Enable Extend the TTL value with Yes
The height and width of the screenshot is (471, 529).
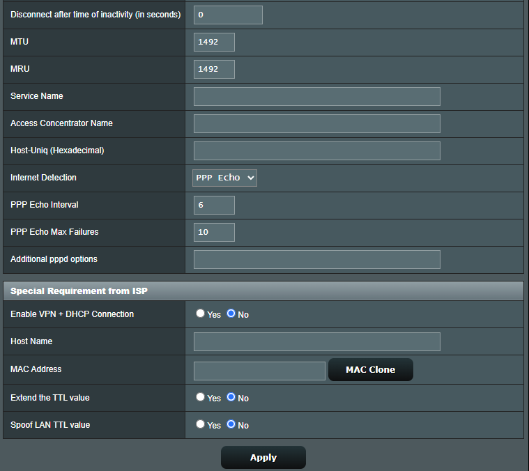pyautogui.click(x=201, y=398)
